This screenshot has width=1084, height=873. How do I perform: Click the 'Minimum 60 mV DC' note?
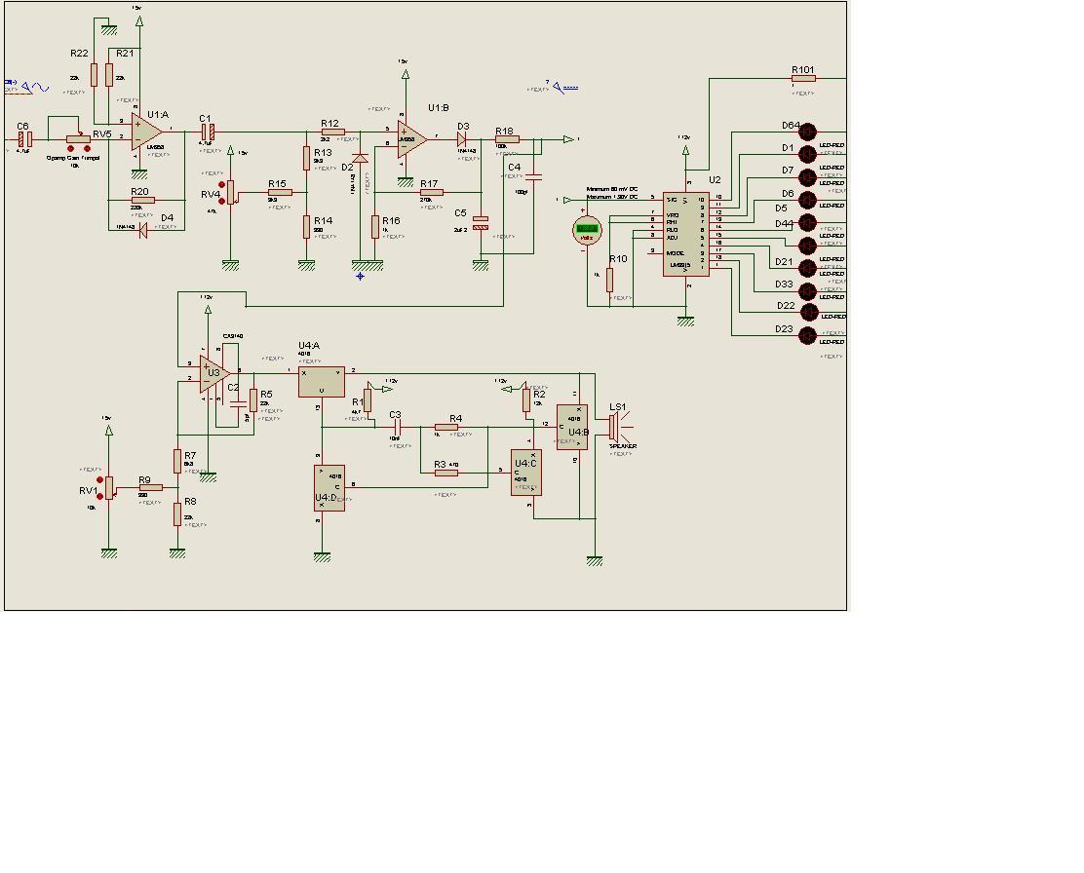click(612, 189)
